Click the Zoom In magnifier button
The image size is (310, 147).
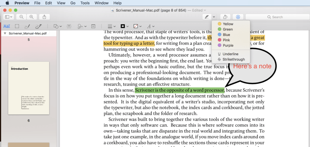click(31, 17)
